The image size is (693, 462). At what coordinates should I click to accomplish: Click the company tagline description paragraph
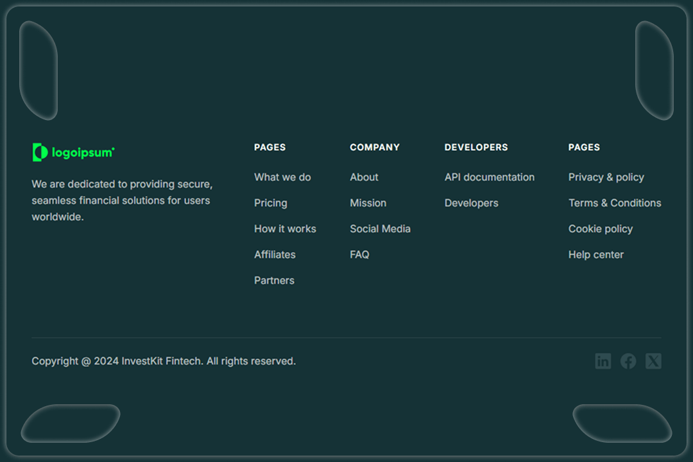[123, 200]
